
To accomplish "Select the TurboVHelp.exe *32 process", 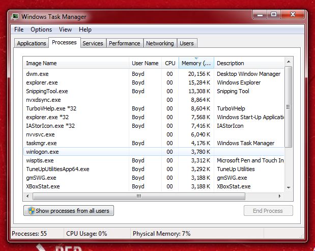I will tap(154, 108).
